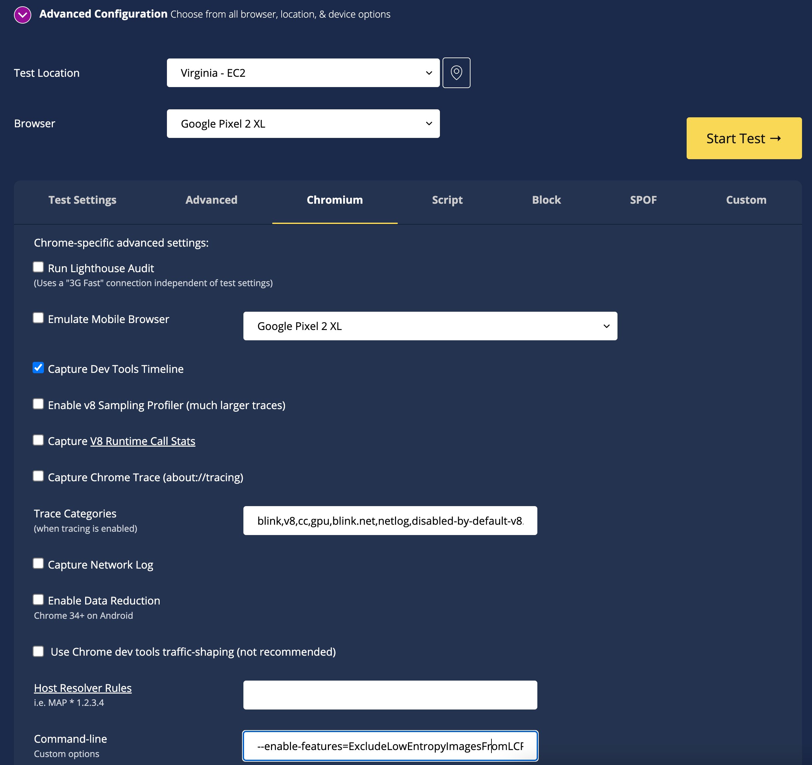Screen dimensions: 812x765
Task: Collapse the Advanced Configuration chevron icon
Action: [23, 15]
